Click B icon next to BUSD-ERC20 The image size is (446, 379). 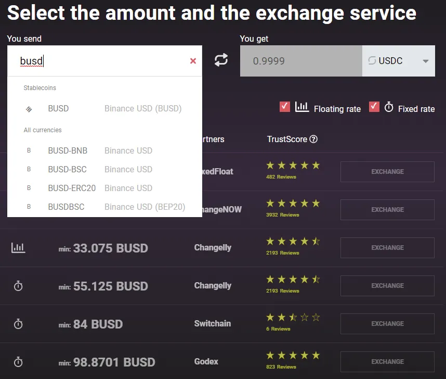(29, 188)
